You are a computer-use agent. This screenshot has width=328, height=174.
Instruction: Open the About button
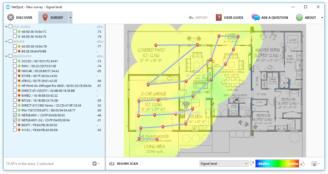point(306,17)
